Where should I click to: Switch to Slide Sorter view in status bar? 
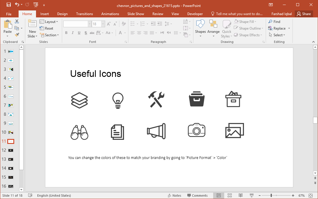(x=229, y=196)
